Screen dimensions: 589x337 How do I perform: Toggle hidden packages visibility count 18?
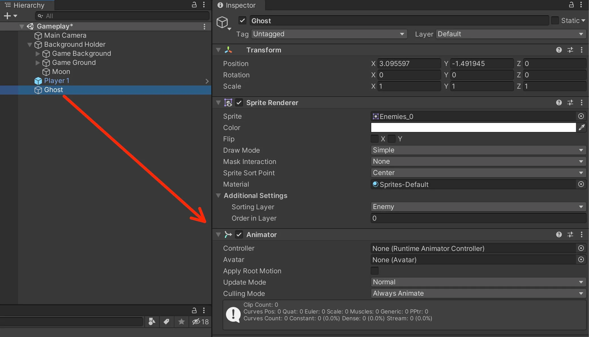200,322
